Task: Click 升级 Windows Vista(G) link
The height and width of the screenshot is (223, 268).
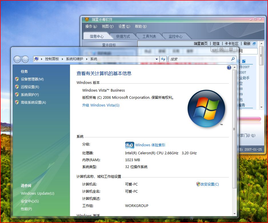Action: tap(101, 105)
